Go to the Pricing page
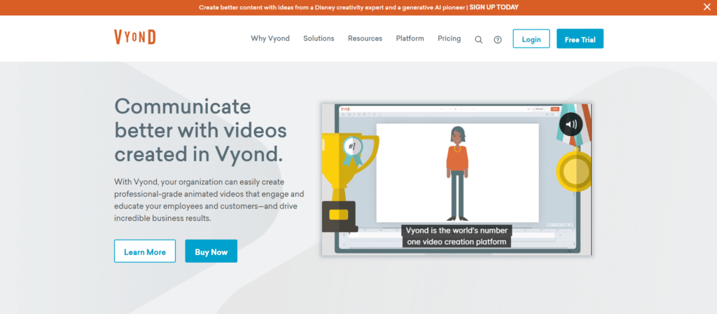 (x=449, y=39)
